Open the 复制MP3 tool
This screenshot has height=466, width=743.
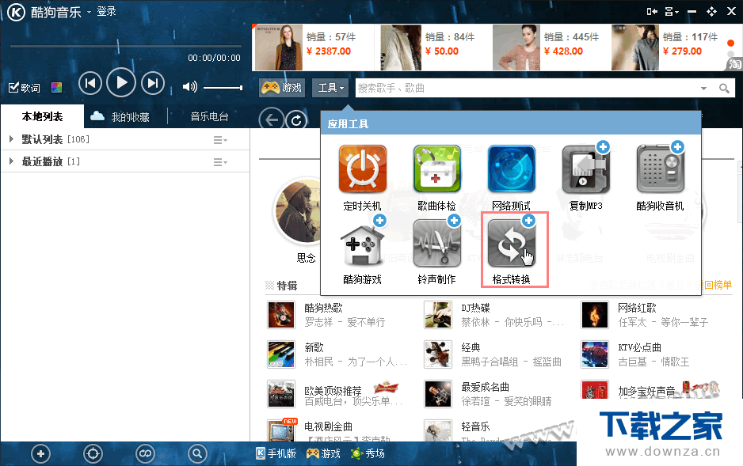pos(585,169)
